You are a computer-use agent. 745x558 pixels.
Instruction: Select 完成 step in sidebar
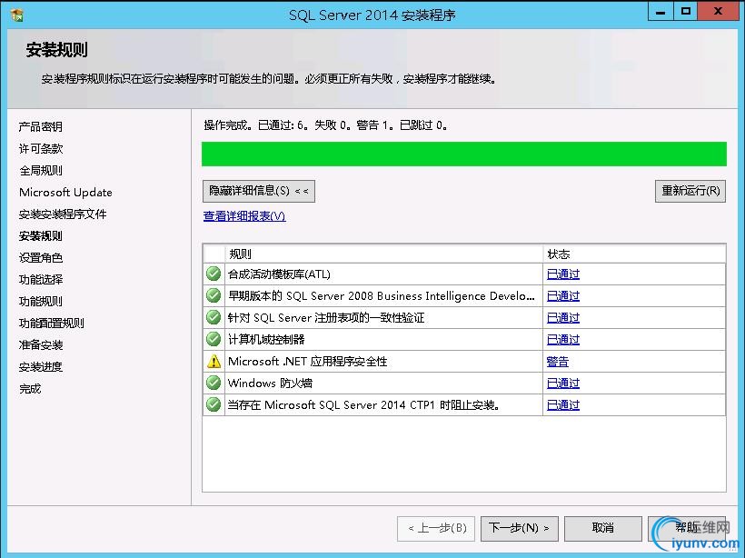pos(30,389)
